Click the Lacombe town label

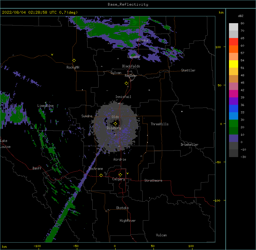134,57
